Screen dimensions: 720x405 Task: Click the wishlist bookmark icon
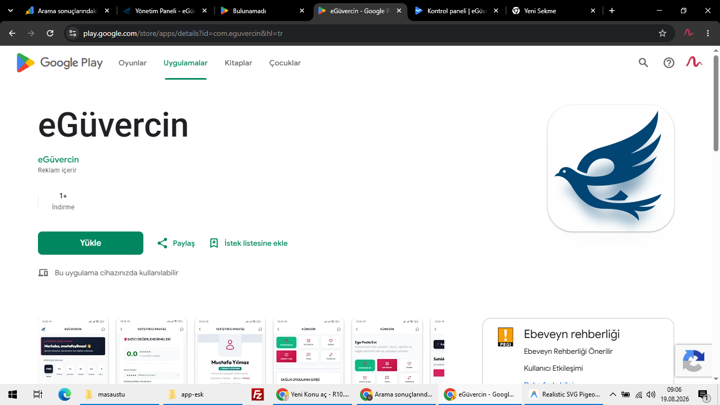[x=214, y=243]
